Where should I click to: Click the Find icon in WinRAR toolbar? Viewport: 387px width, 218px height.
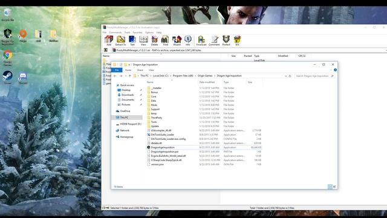165,41
